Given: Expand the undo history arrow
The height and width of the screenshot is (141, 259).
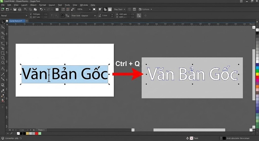Looking at the screenshot, I should coord(45,9).
